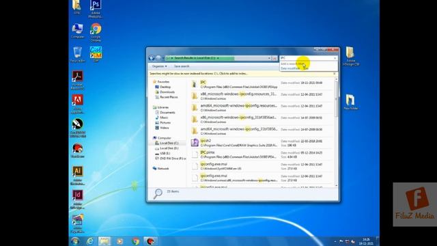437x246 pixels.
Task: Open the Recycle Bin desktop icon
Action: tap(77, 55)
